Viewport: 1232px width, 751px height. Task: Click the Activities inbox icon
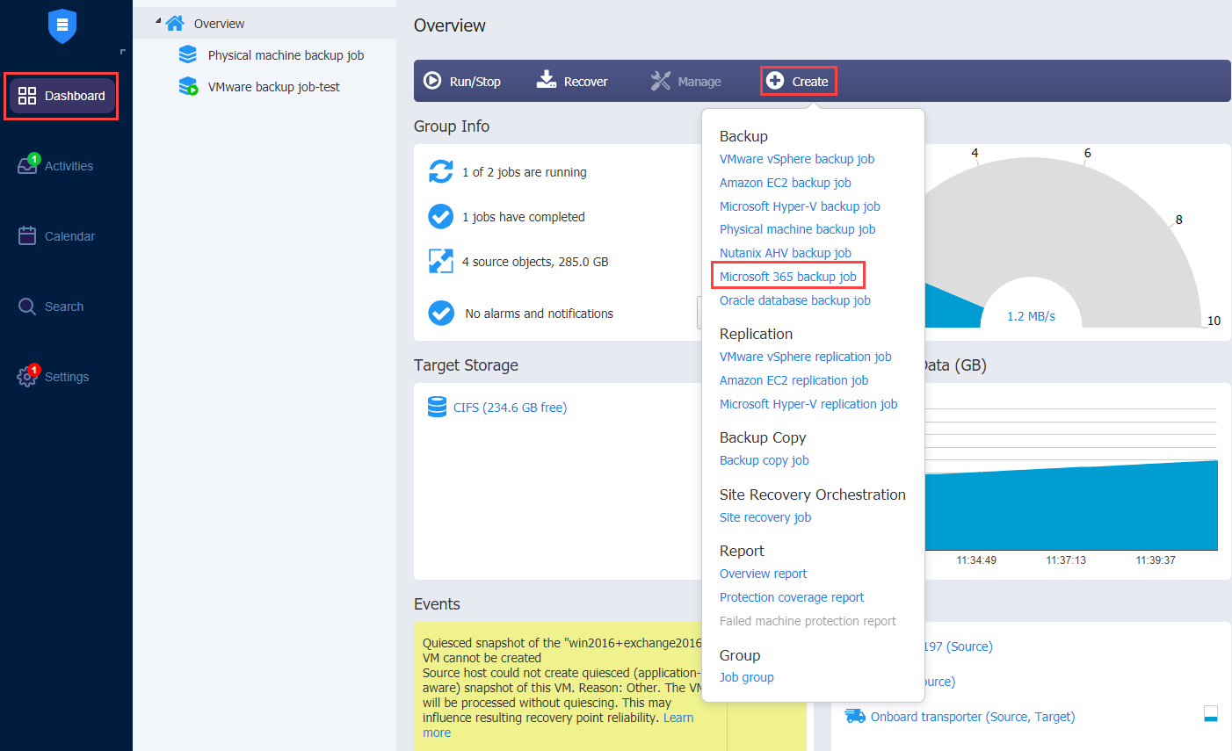[27, 165]
